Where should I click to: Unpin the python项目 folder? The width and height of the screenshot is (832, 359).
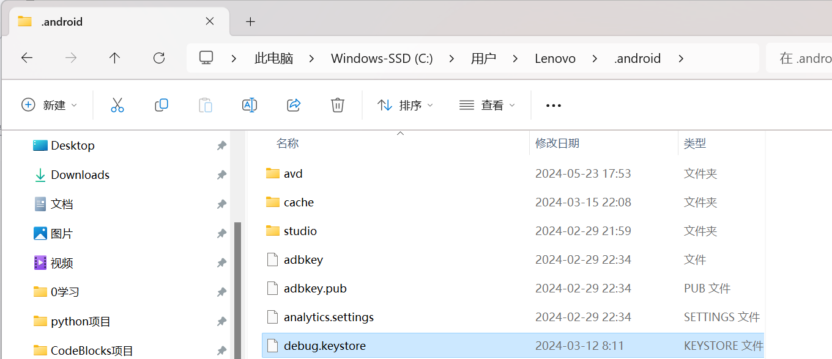pyautogui.click(x=221, y=321)
